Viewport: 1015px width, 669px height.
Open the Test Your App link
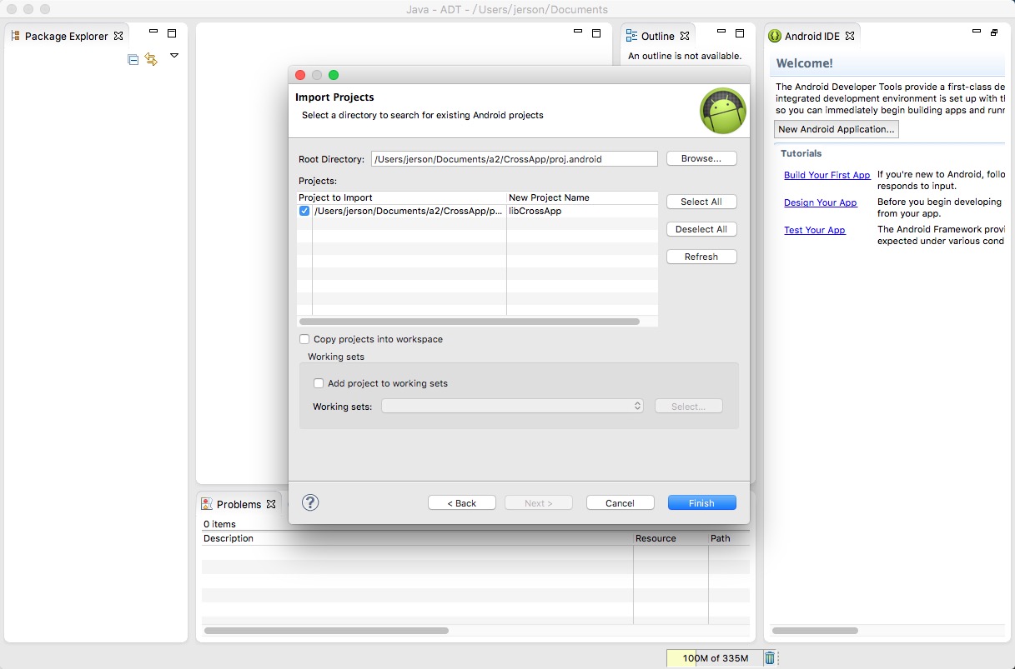814,230
